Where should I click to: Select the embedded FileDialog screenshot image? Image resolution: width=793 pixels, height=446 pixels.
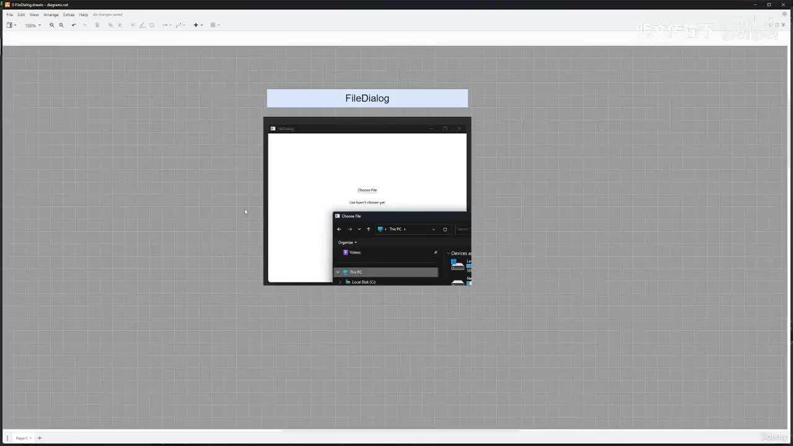[367, 201]
